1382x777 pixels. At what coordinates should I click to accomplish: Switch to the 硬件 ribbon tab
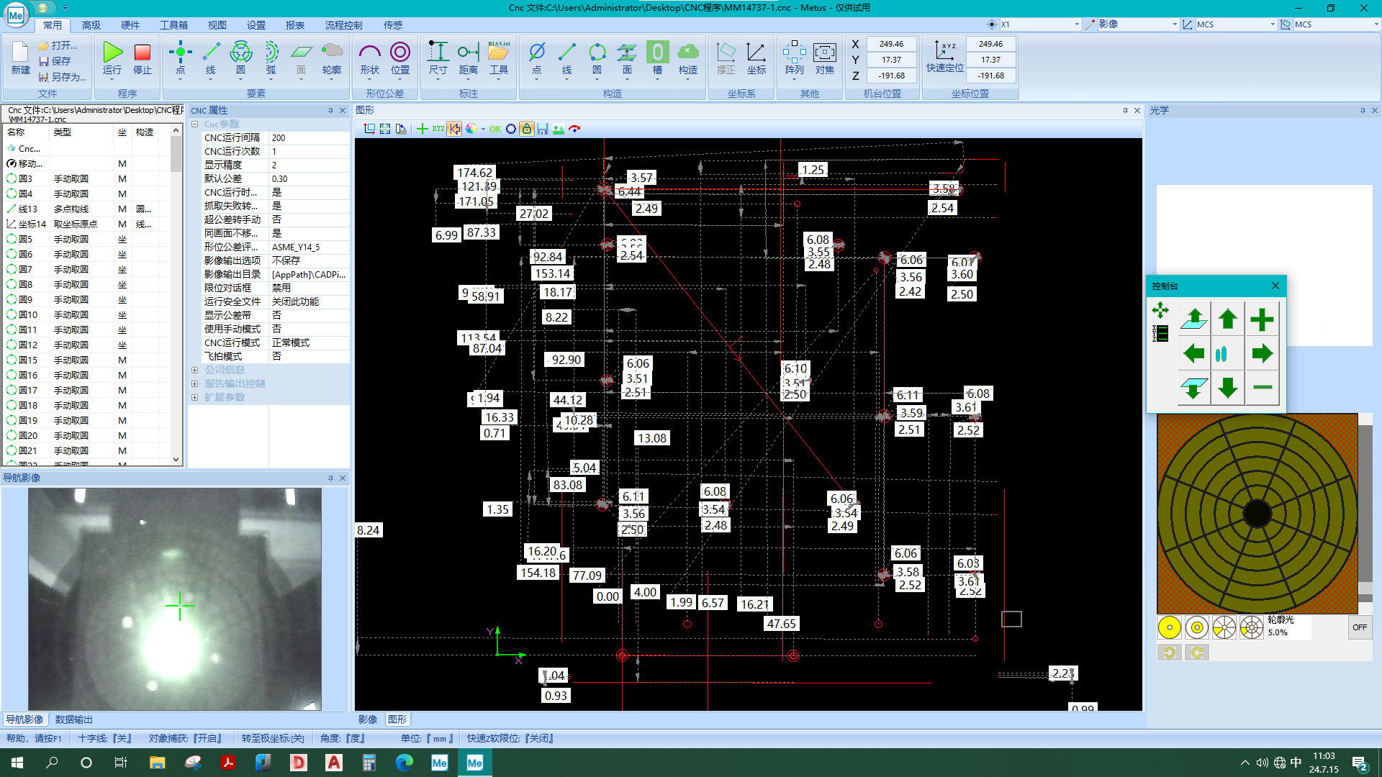pyautogui.click(x=130, y=24)
